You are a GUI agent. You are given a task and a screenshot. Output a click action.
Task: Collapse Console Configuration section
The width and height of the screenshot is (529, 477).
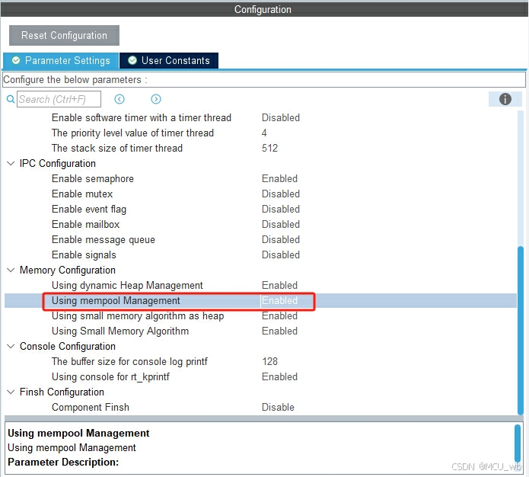tap(11, 346)
